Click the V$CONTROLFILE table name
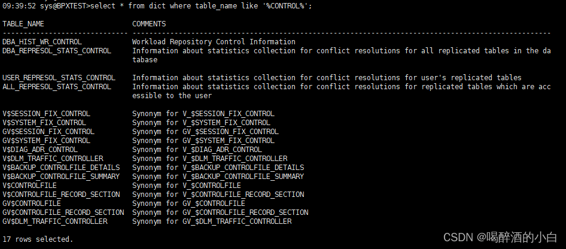Screen dimensions: 566x249 point(29,186)
